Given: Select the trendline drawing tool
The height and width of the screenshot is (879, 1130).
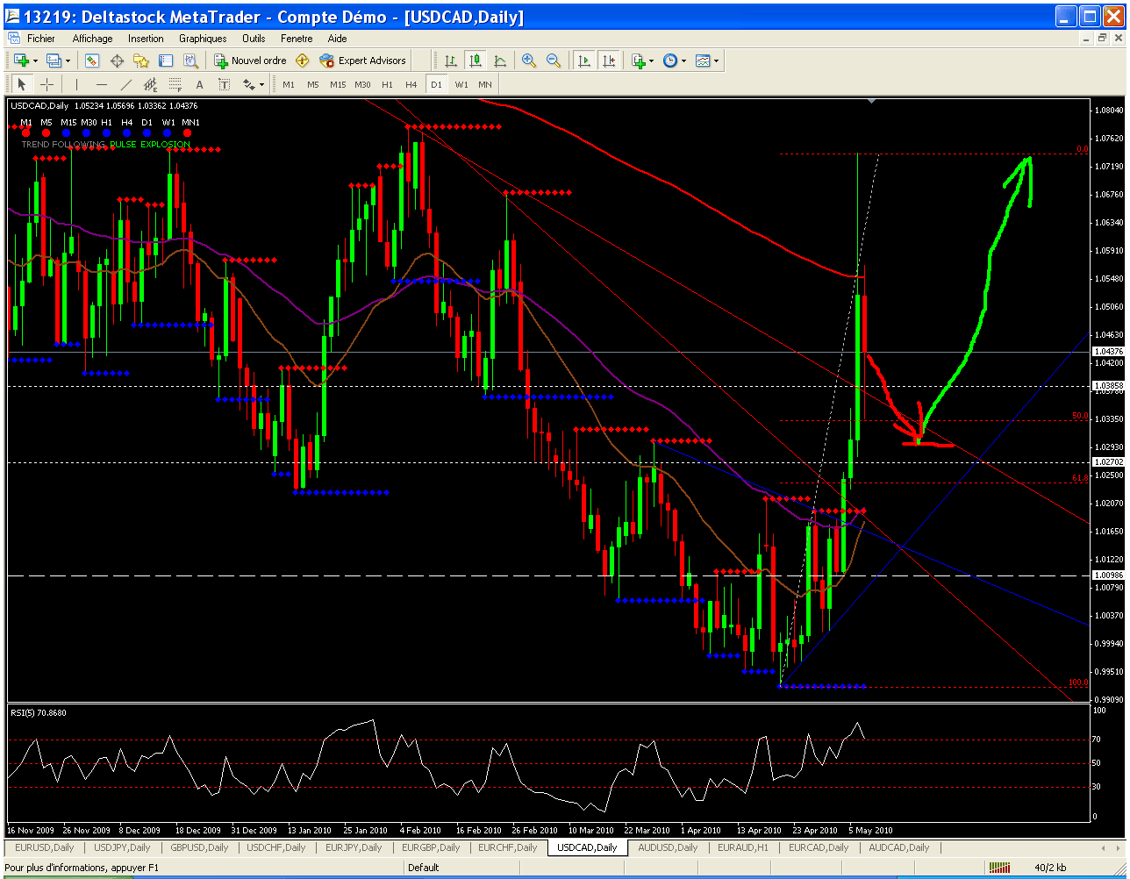Looking at the screenshot, I should (x=125, y=84).
